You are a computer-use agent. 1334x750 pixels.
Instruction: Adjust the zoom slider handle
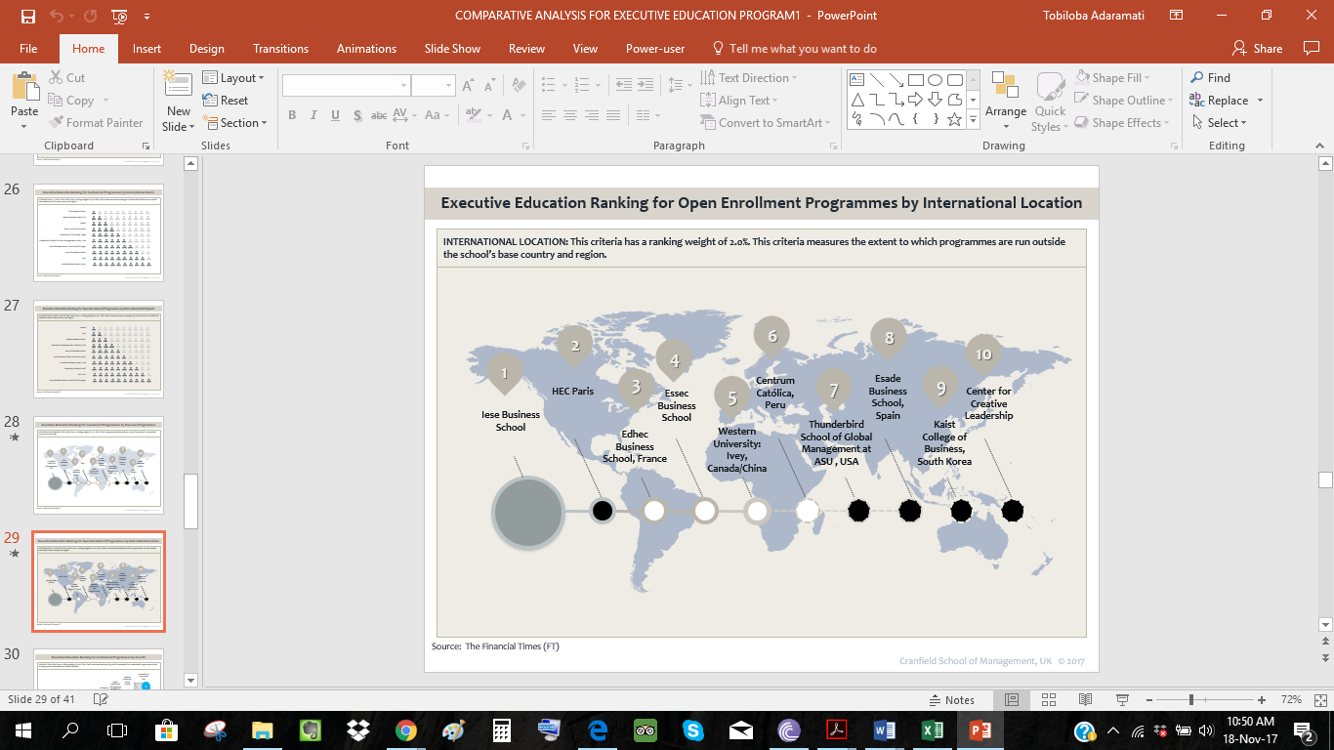tap(1190, 700)
